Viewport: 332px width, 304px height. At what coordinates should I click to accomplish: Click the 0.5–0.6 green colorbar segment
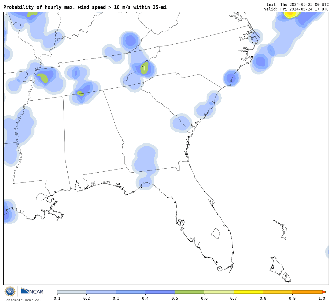click(x=189, y=292)
